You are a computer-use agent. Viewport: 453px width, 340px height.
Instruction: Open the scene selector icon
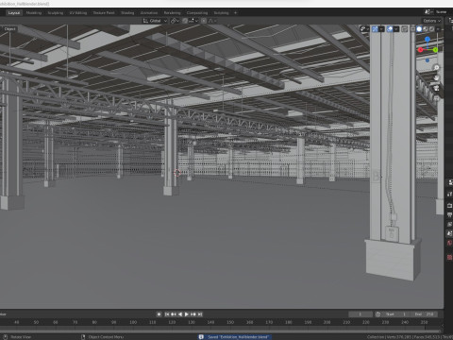coord(428,12)
